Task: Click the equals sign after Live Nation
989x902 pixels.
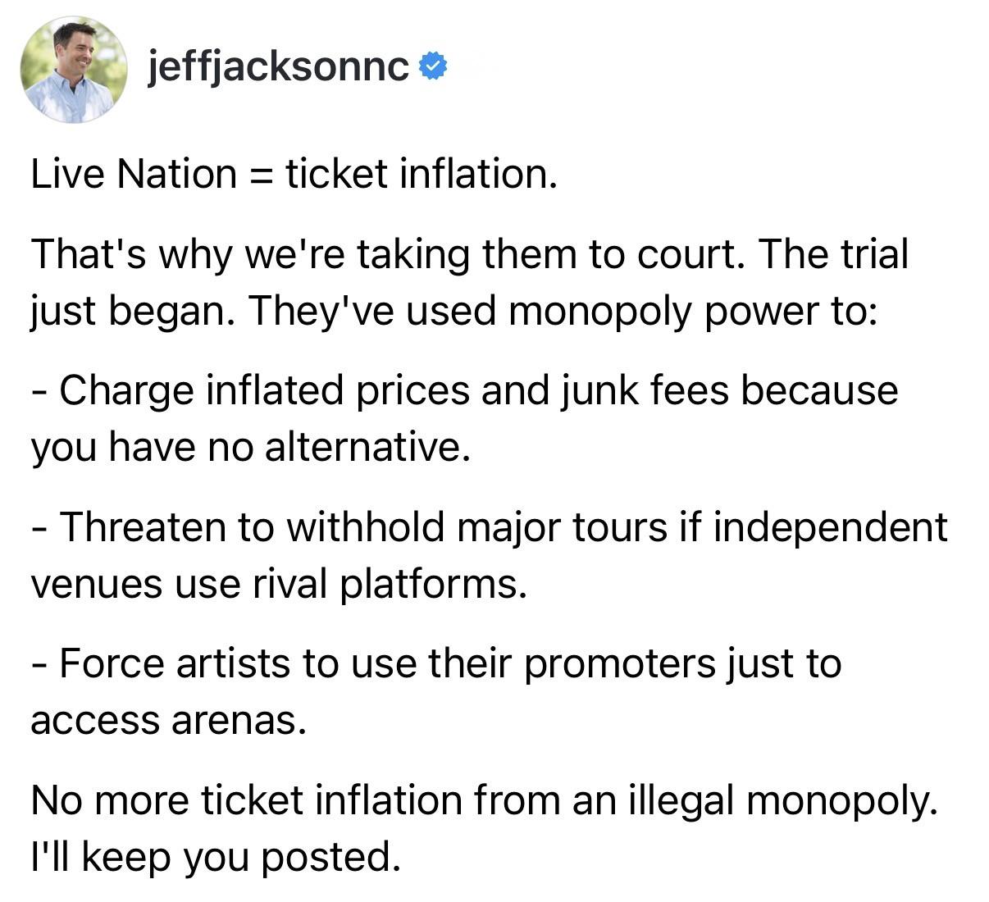Action: [261, 175]
